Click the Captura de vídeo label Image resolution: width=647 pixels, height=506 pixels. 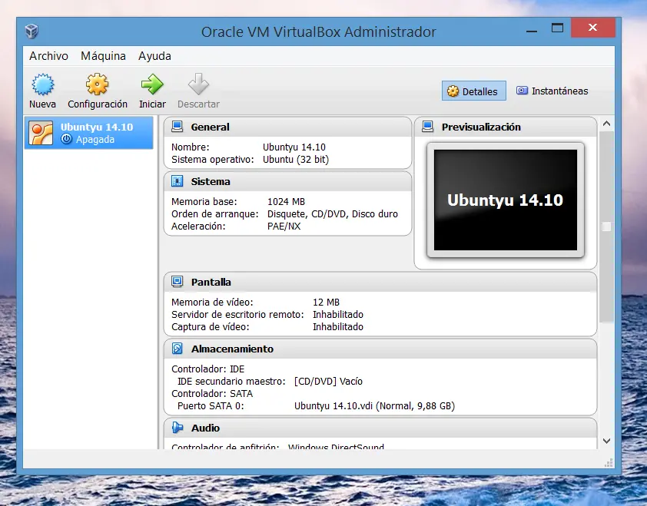[211, 327]
